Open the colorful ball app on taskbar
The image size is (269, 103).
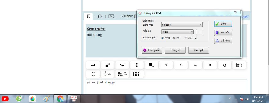(x=32, y=99)
